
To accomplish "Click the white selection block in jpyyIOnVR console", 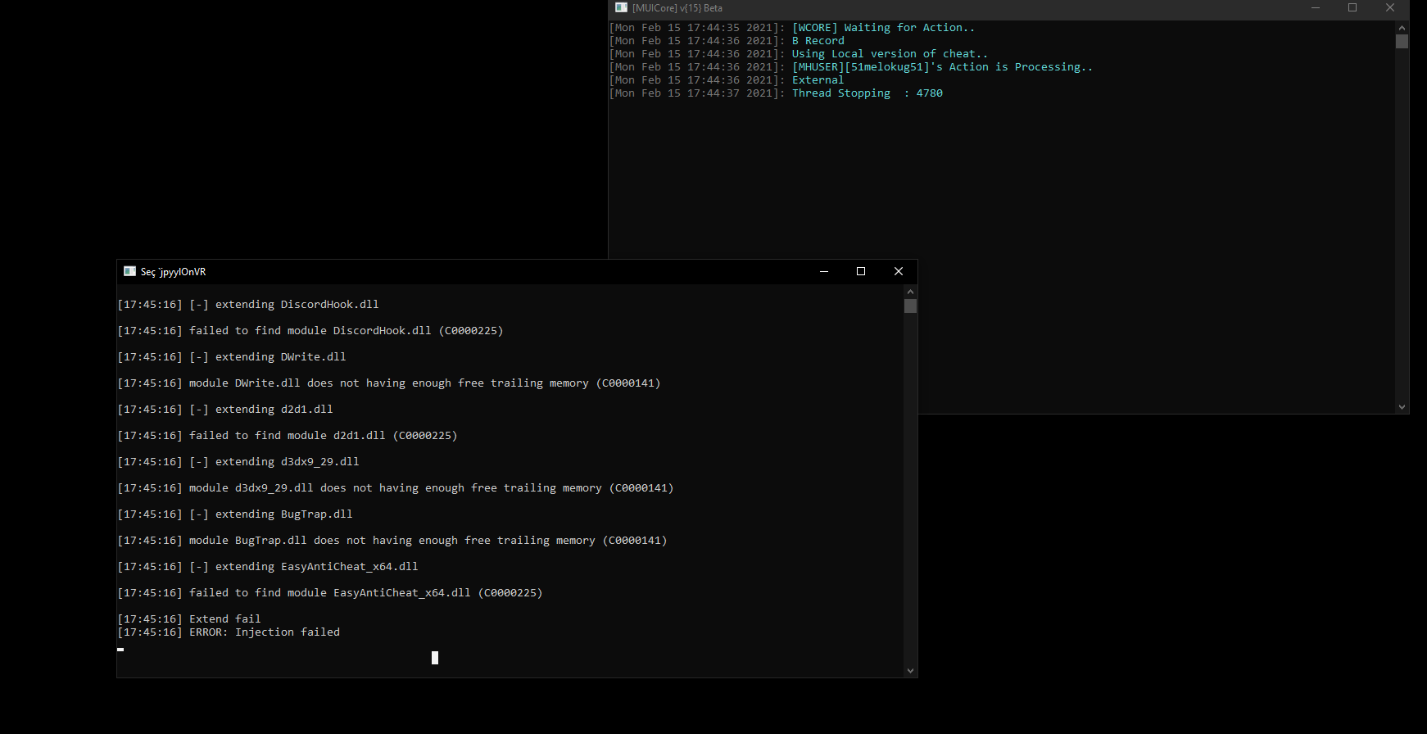I will point(435,658).
